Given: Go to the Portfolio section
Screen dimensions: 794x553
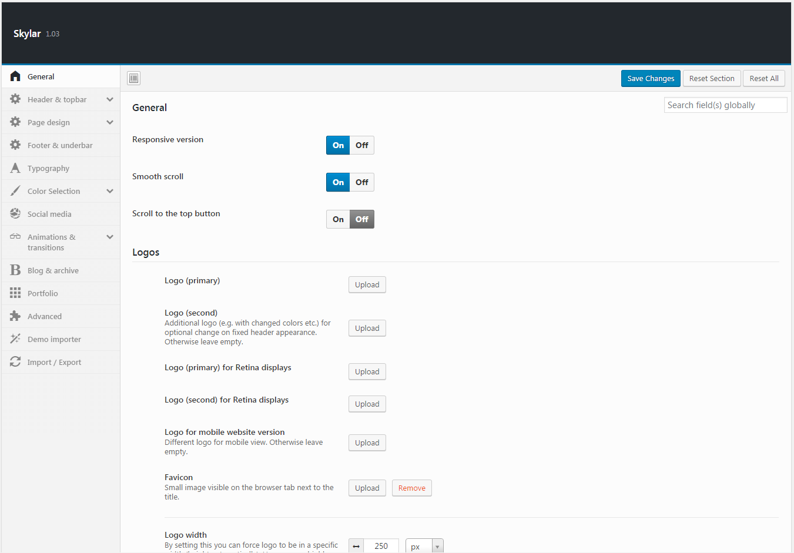Looking at the screenshot, I should point(61,293).
